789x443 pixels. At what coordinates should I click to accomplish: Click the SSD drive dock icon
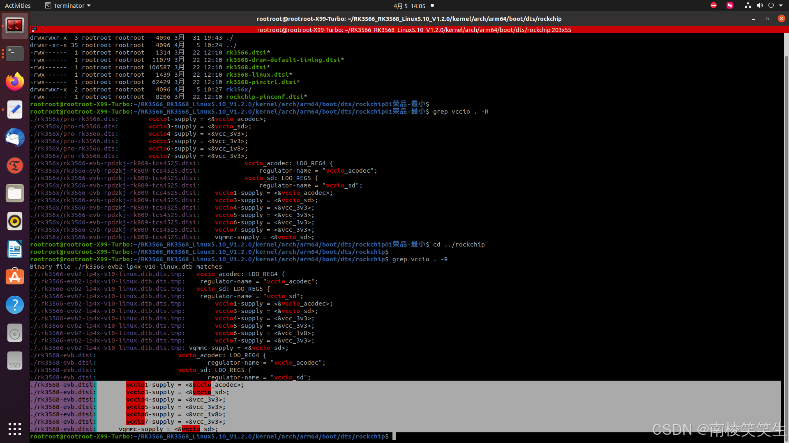[x=15, y=361]
